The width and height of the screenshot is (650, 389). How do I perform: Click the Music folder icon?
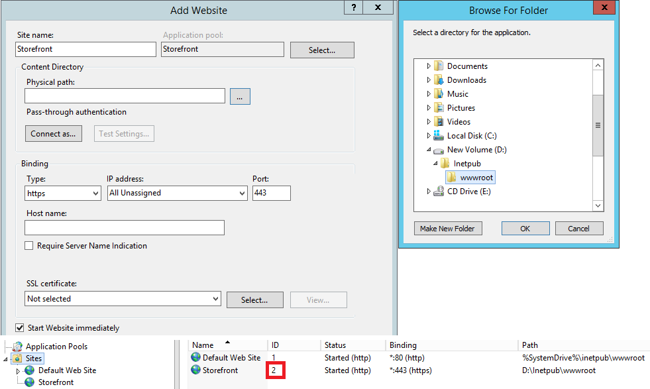[x=439, y=93]
